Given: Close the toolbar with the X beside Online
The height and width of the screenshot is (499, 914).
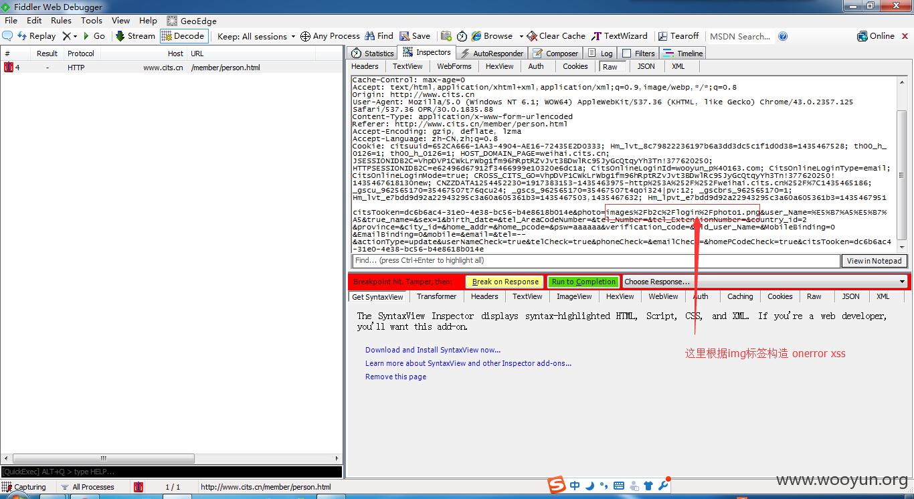Looking at the screenshot, I should (905, 36).
